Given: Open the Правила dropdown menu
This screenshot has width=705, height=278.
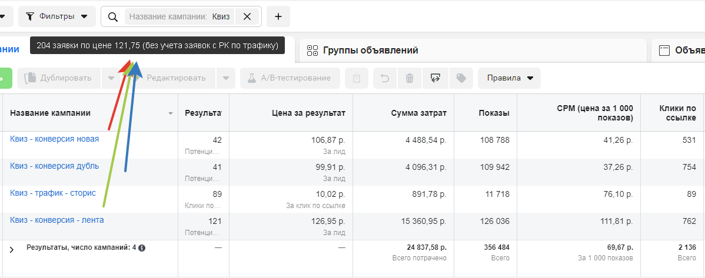Looking at the screenshot, I should click(509, 78).
